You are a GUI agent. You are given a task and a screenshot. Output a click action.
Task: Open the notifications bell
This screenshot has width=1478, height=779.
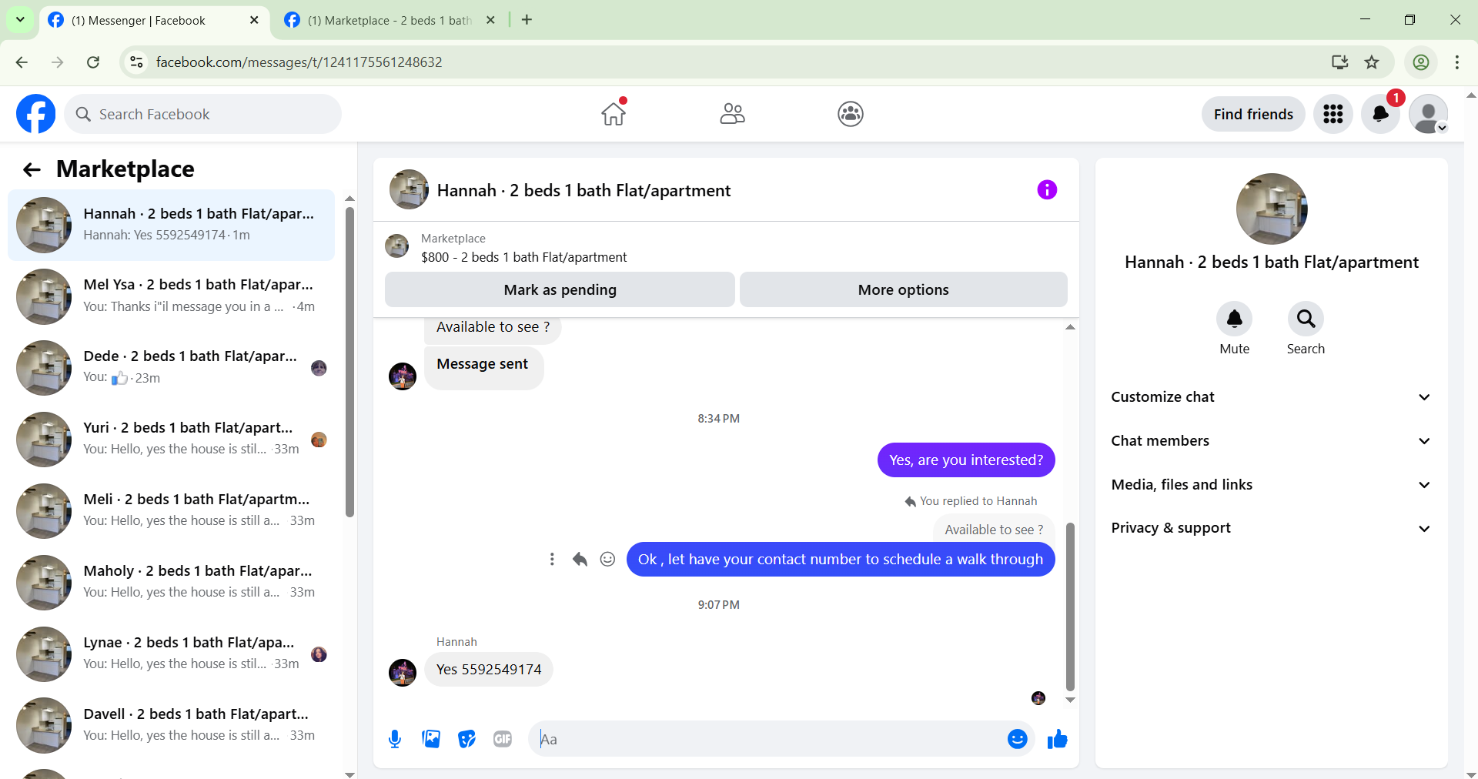pyautogui.click(x=1381, y=114)
